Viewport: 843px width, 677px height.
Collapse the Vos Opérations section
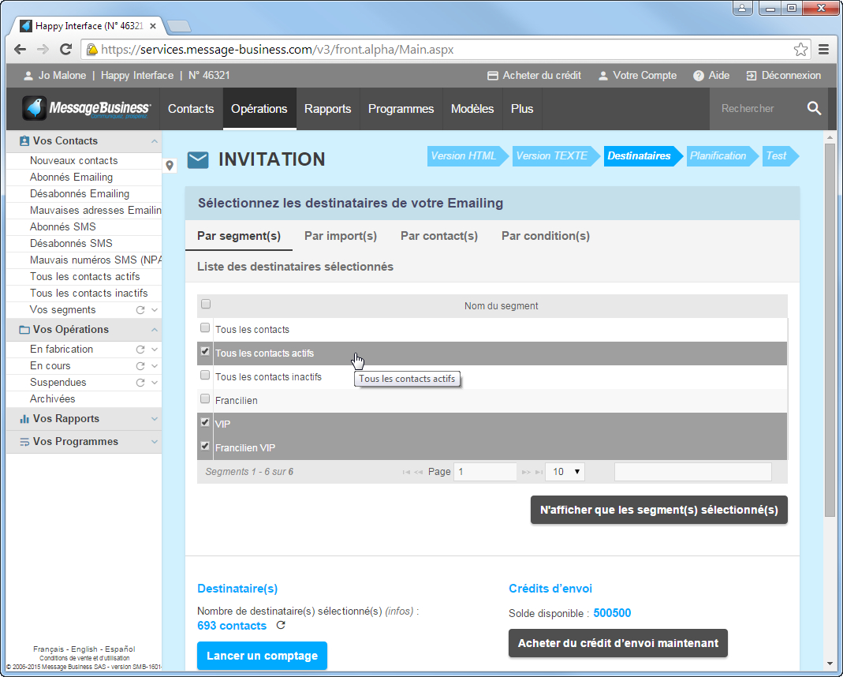(x=151, y=330)
